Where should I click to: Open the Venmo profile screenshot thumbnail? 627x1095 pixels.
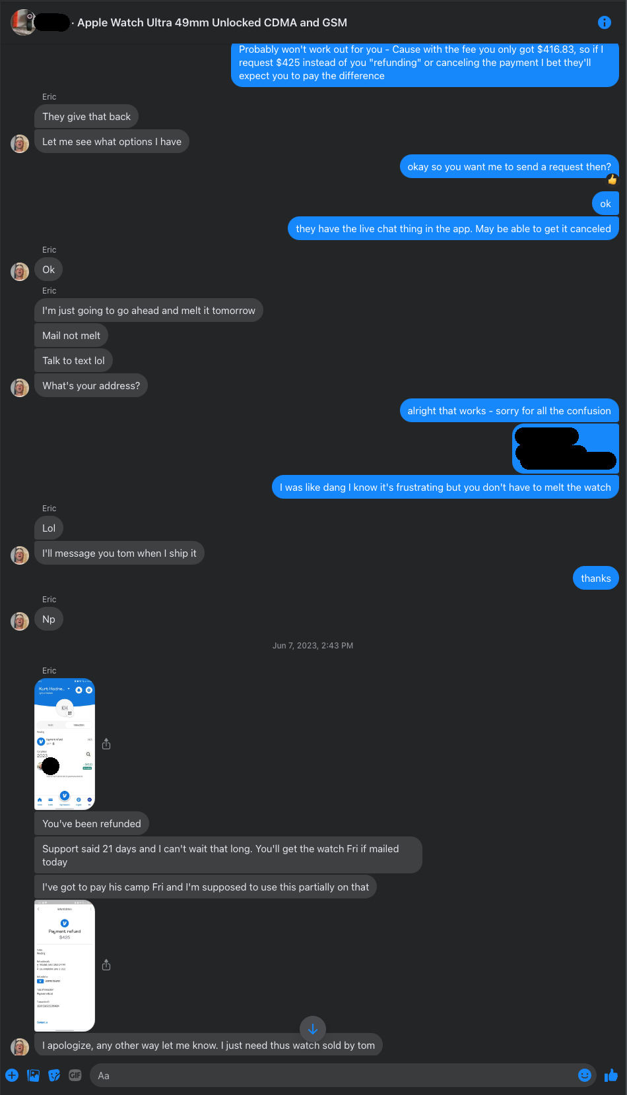pos(65,744)
